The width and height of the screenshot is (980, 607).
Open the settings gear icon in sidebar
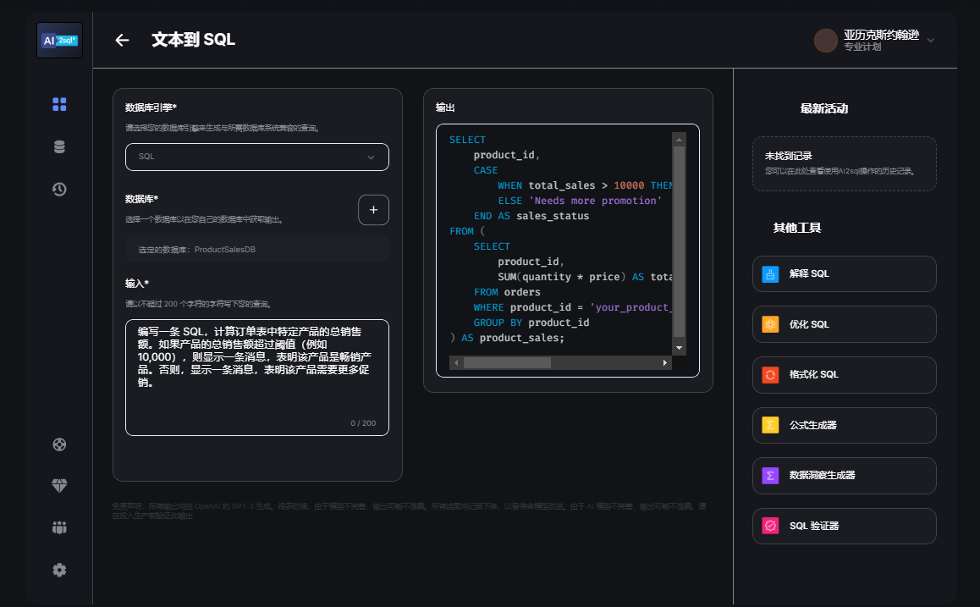pyautogui.click(x=59, y=570)
